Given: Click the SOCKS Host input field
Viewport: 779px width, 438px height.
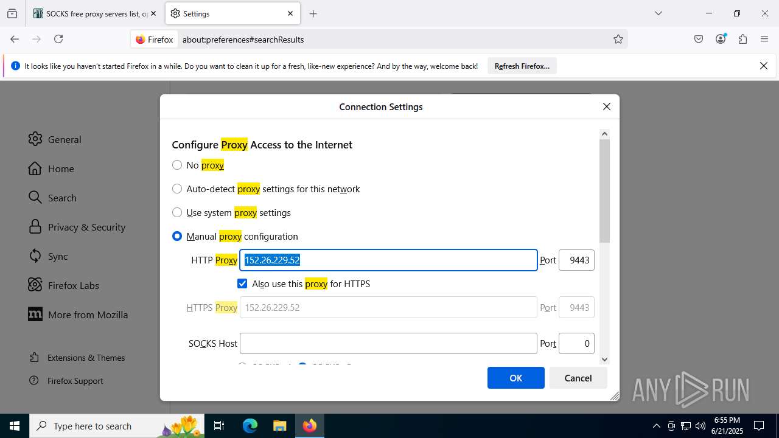Looking at the screenshot, I should [388, 343].
